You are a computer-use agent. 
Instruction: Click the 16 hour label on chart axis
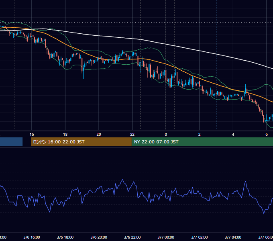[32, 134]
